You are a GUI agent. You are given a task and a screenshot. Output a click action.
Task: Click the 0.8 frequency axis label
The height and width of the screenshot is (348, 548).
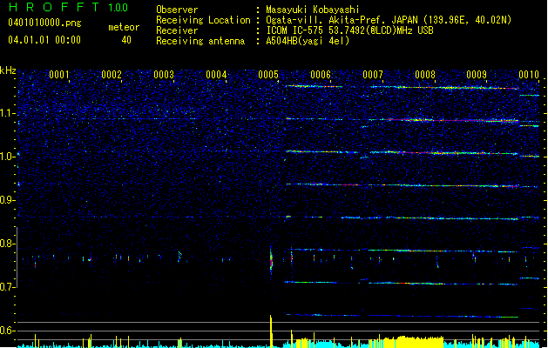click(8, 244)
